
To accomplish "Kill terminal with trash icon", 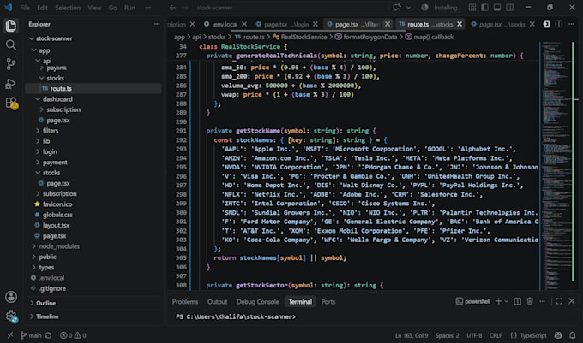I will point(530,301).
